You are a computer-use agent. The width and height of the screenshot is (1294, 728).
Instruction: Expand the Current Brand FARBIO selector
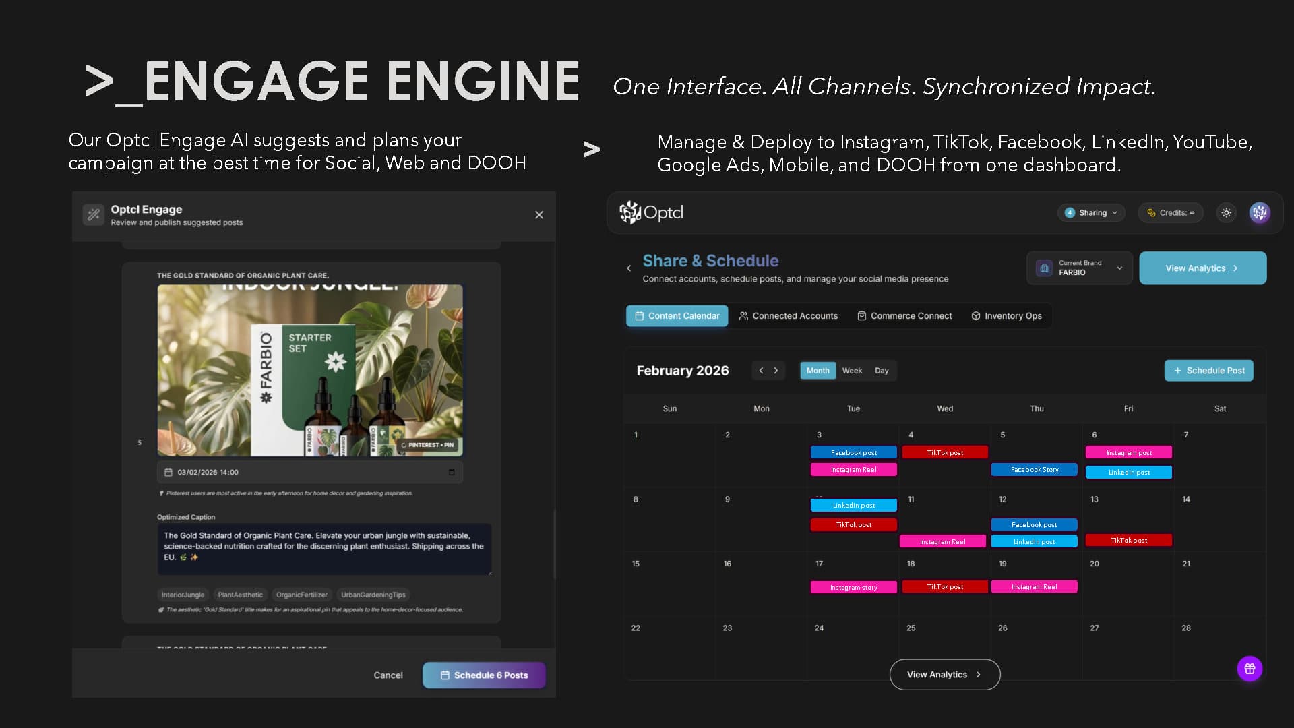tap(1080, 268)
